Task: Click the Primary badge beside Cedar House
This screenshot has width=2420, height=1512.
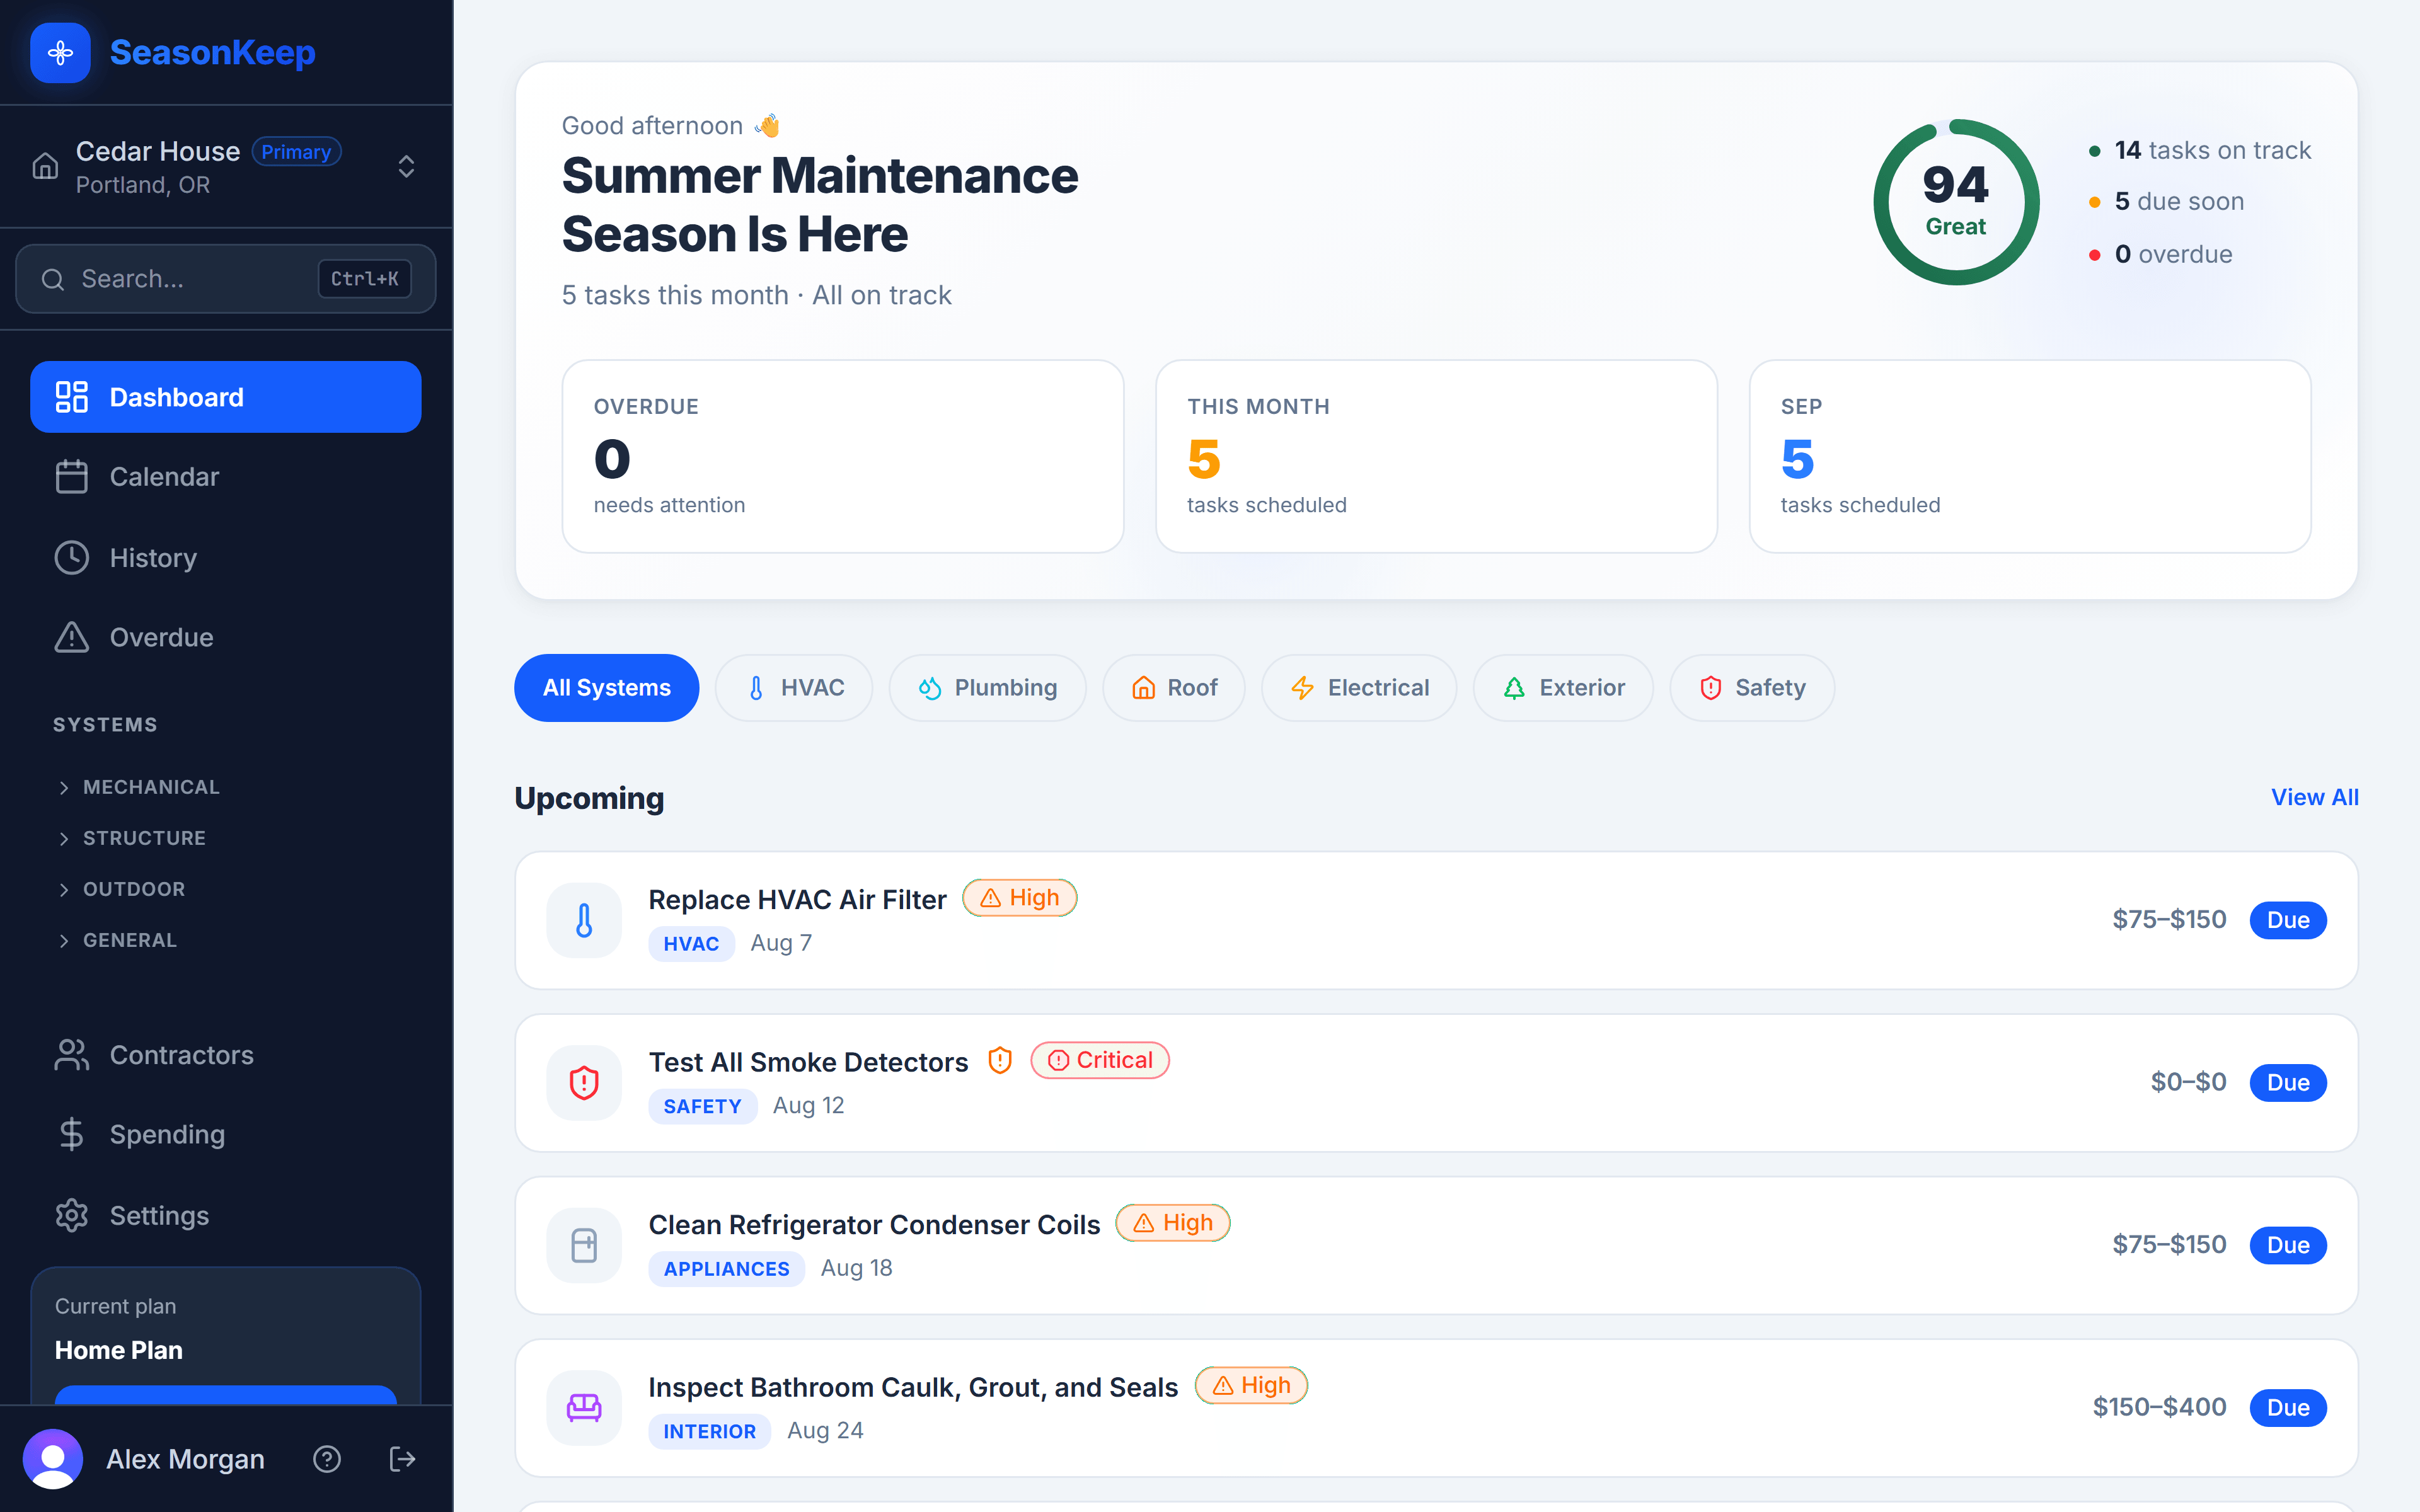Action: click(x=296, y=152)
